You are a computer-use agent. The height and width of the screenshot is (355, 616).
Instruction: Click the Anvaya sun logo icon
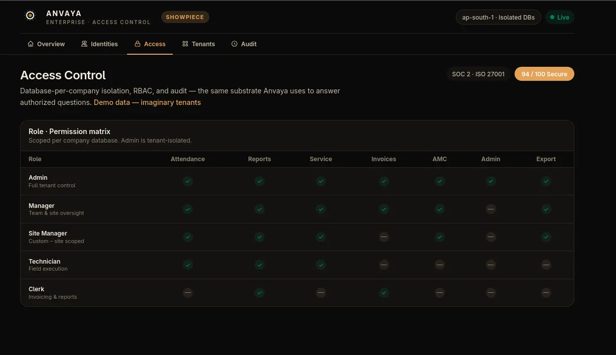(30, 16)
